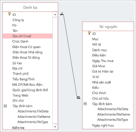Select the Chủ sở hữu field
The height and width of the screenshot is (132, 136).
100,98
